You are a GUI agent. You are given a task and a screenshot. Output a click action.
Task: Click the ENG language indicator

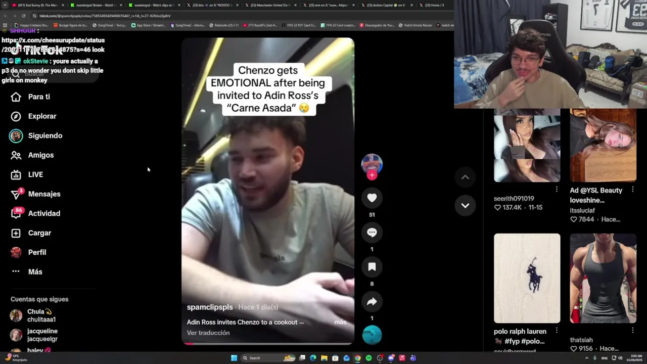click(x=605, y=358)
